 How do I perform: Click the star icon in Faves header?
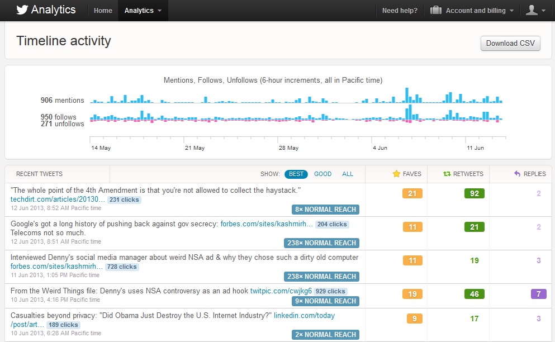(396, 174)
